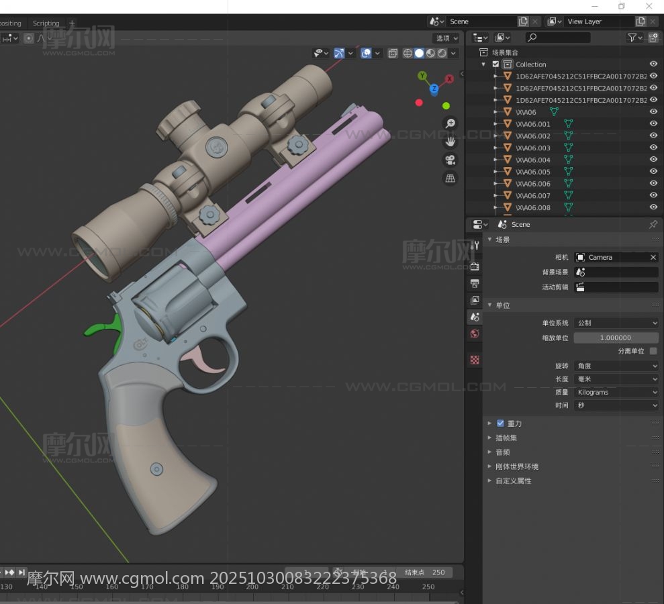664x604 pixels.
Task: Switch perspective/orthographic with the grid icon
Action: tap(450, 178)
